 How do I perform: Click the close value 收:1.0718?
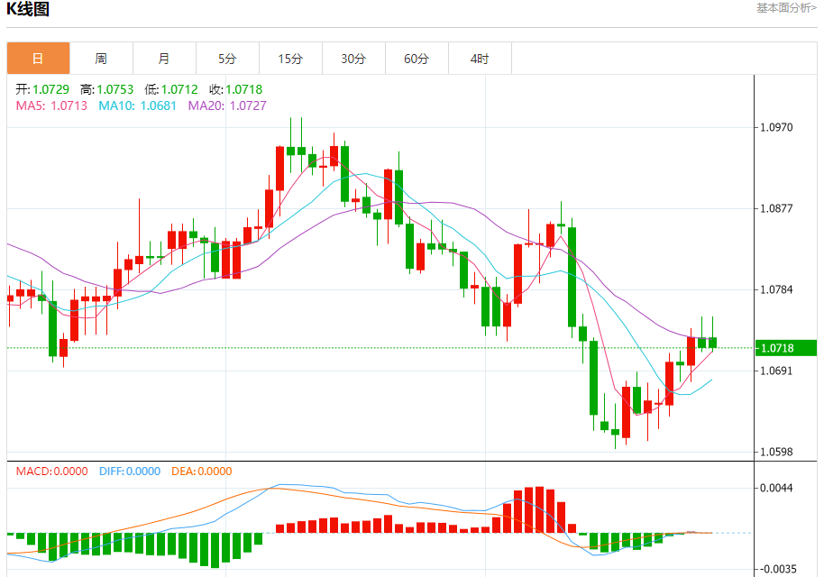coord(235,89)
